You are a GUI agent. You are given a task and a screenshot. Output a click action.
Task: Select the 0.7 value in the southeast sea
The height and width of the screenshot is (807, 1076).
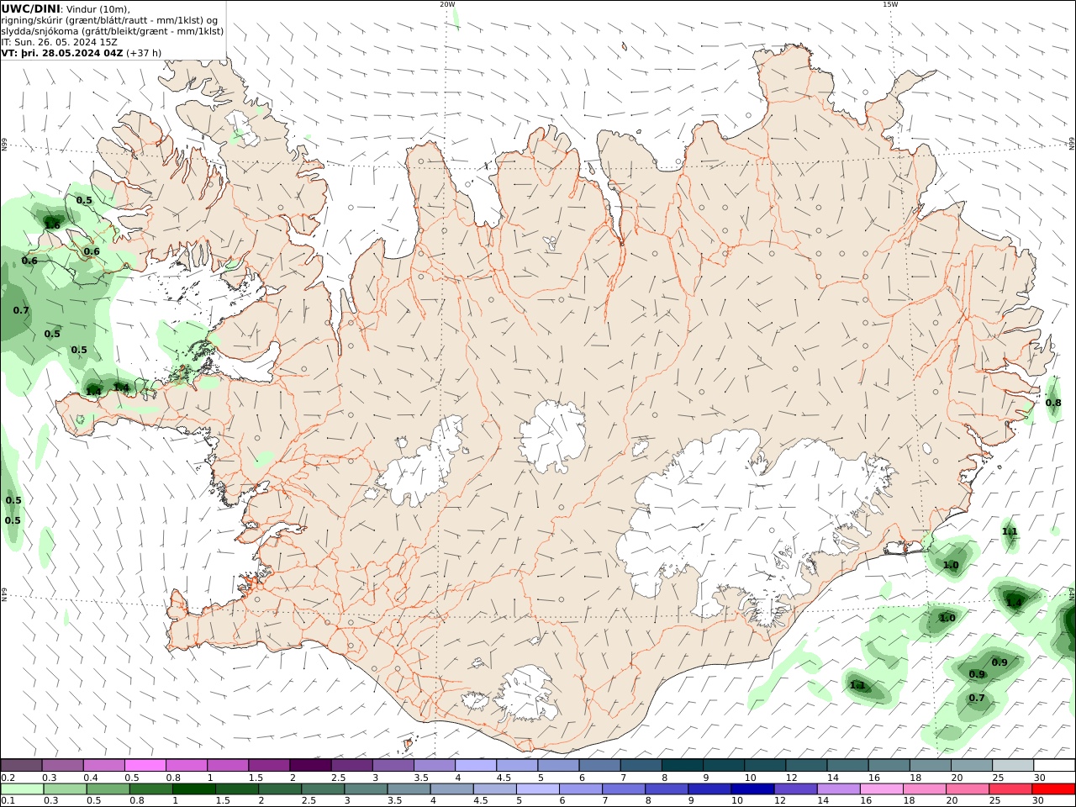tap(977, 699)
